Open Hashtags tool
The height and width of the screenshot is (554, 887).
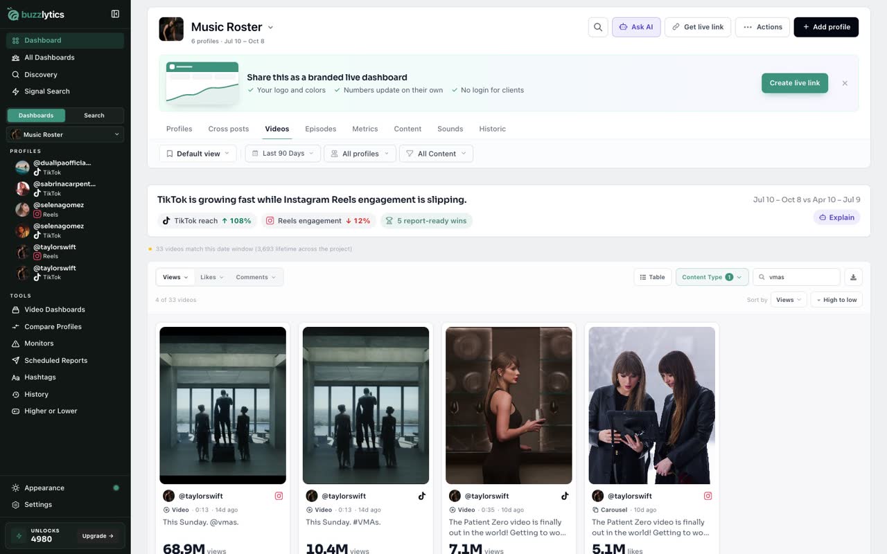(65, 377)
